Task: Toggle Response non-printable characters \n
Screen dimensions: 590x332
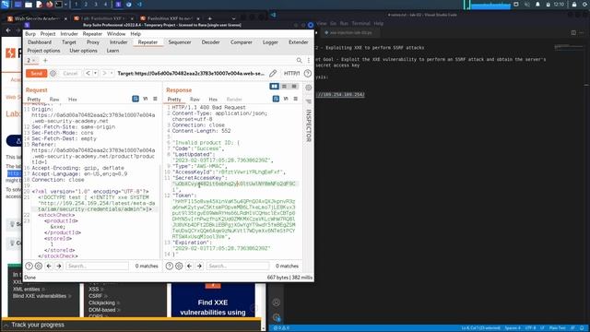Action: coord(286,99)
